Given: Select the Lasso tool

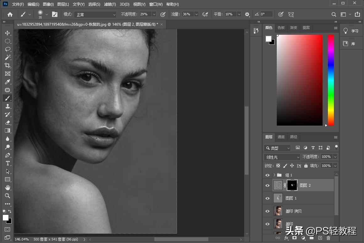Looking at the screenshot, I should click(8, 49).
